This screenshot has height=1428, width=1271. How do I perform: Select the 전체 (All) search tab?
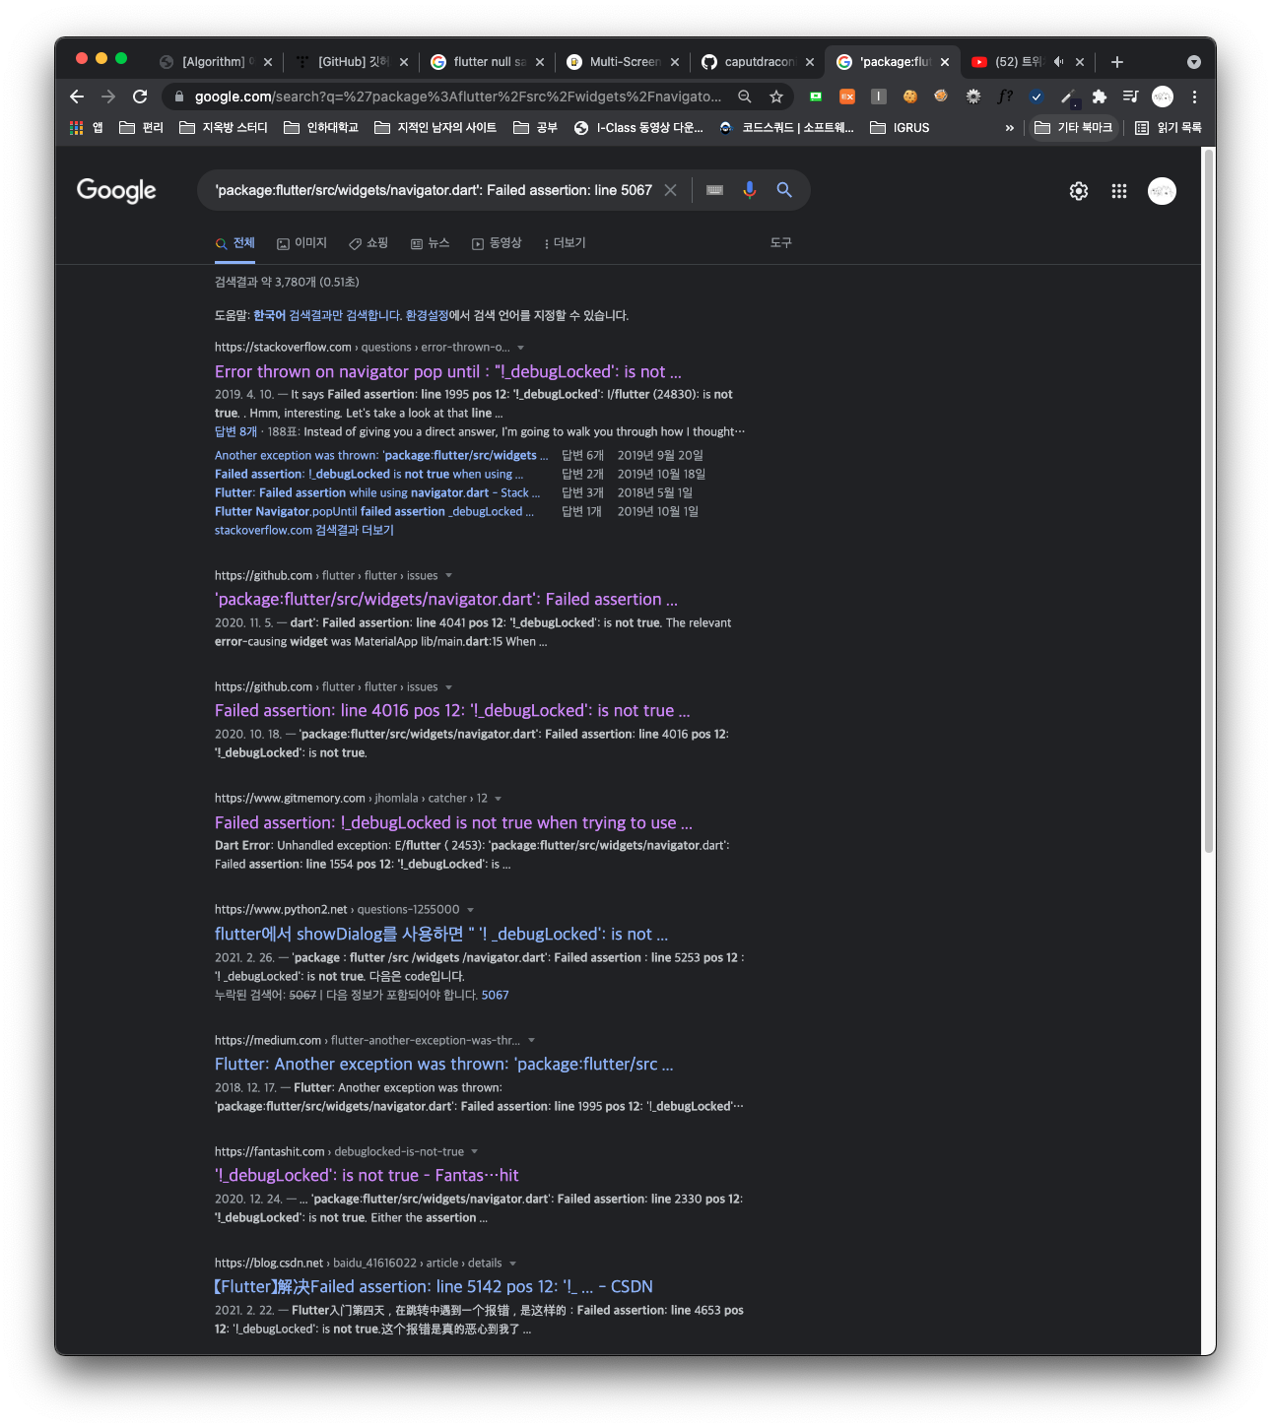234,243
